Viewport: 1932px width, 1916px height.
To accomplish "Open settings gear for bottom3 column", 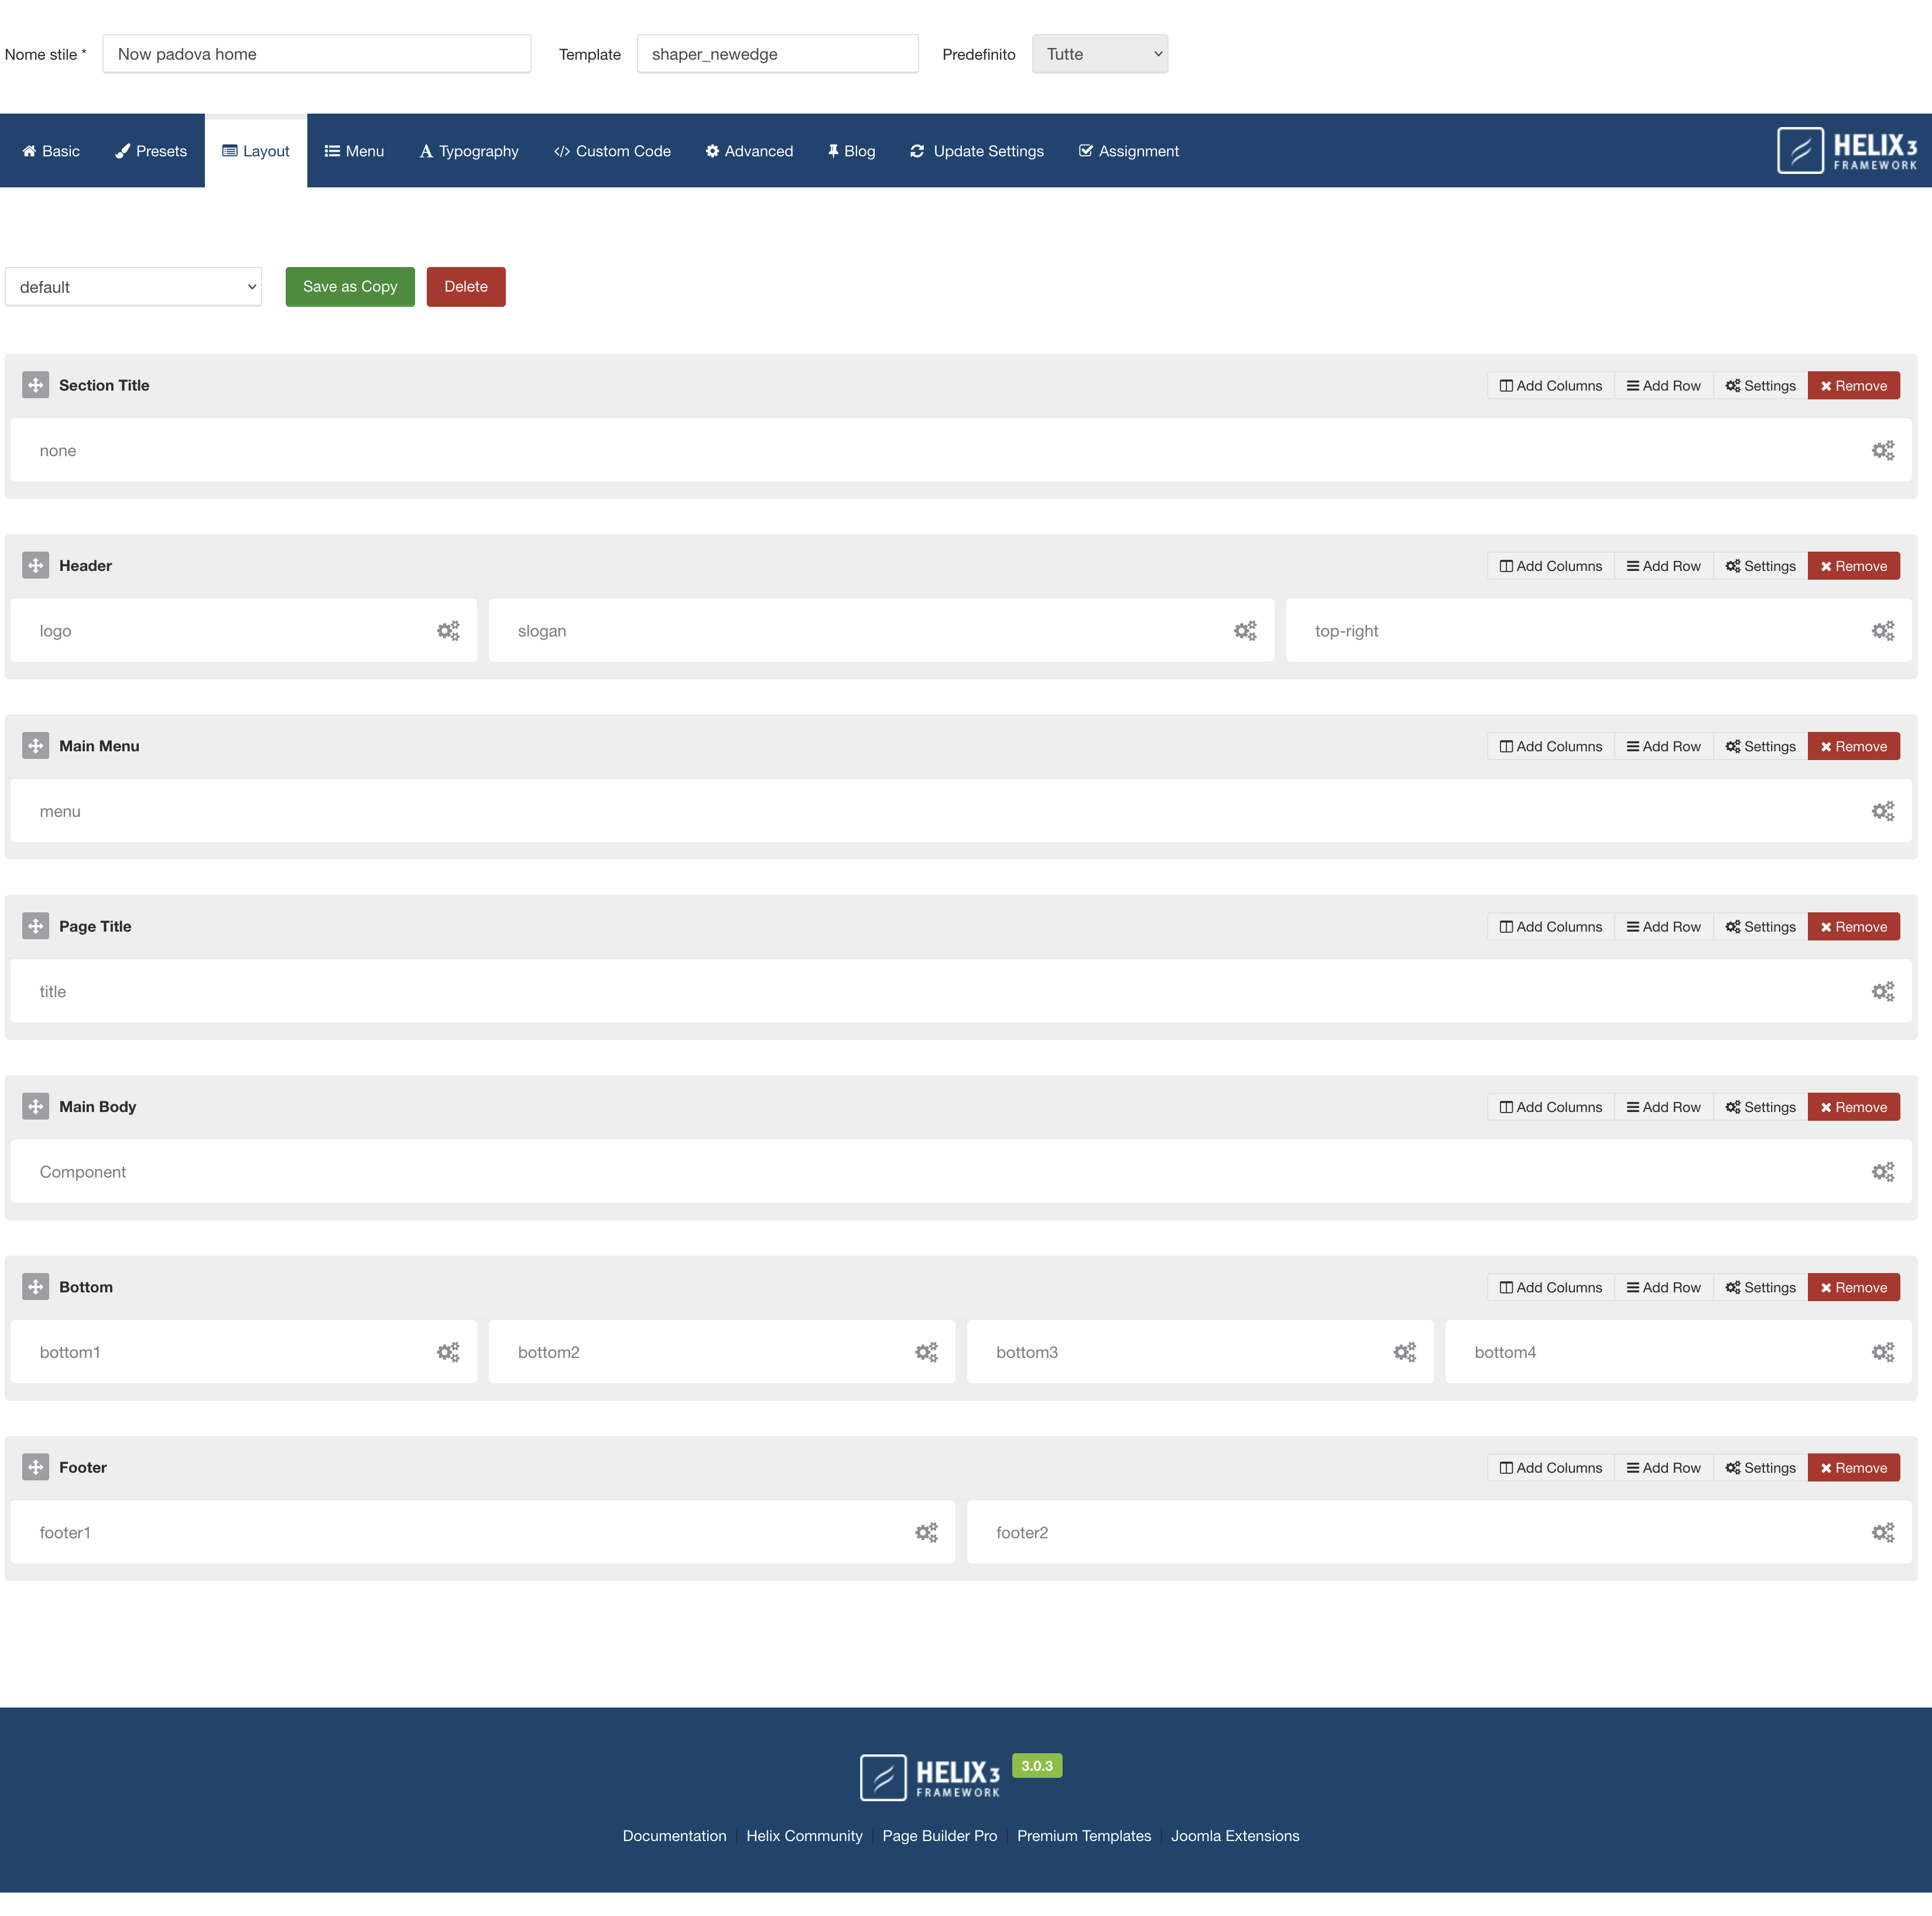I will click(x=1405, y=1352).
